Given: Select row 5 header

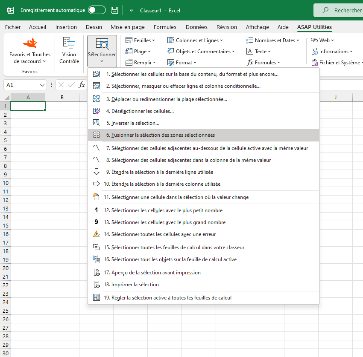Looking at the screenshot, I should coord(5,141).
